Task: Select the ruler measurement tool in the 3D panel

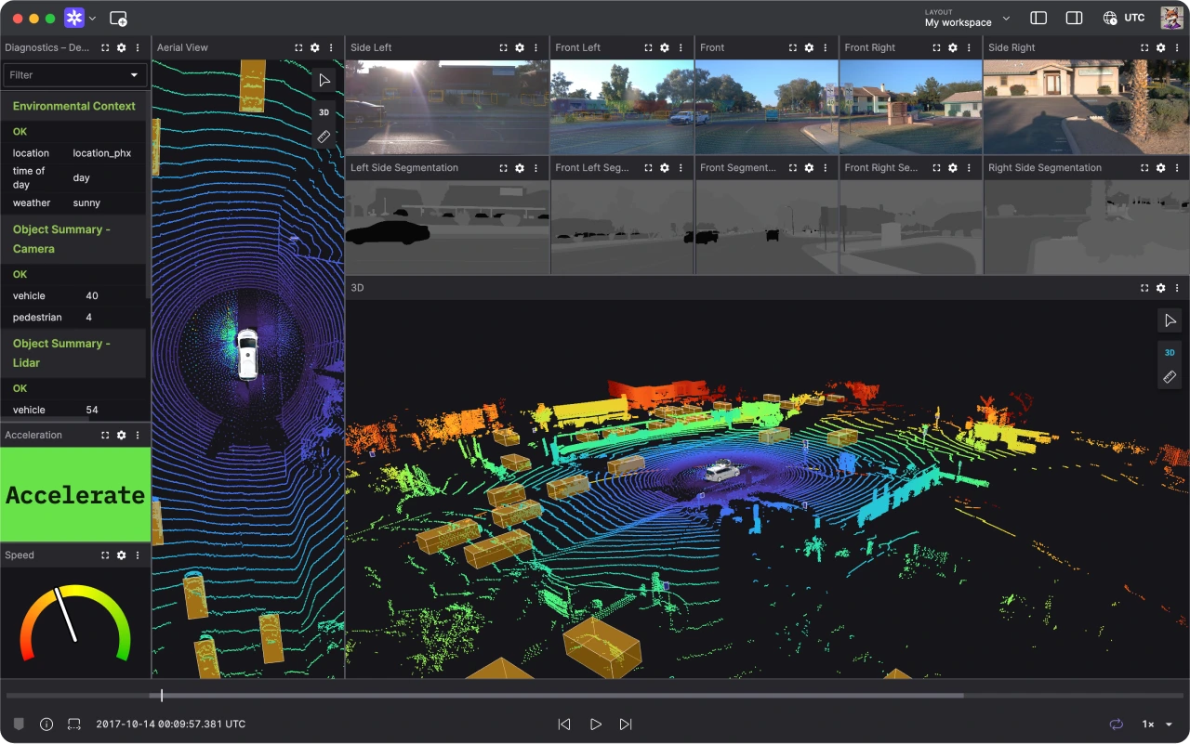Action: 1170,377
